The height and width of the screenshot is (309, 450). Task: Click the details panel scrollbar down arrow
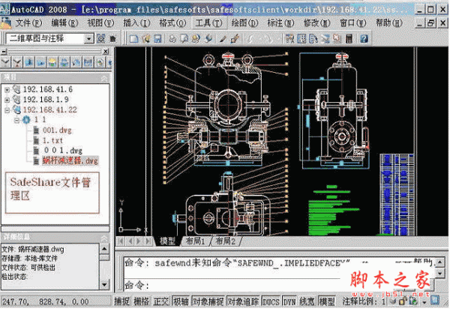(104, 284)
